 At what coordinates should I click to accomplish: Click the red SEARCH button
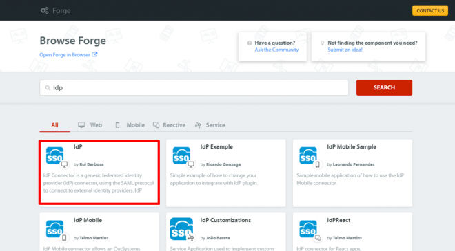384,88
